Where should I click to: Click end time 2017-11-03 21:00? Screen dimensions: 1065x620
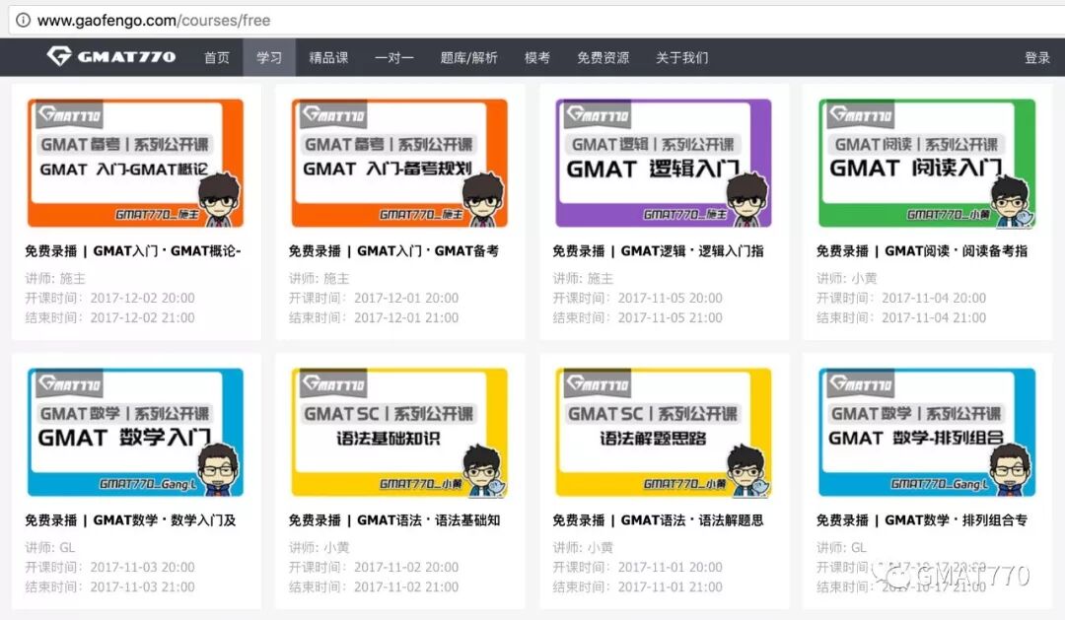[143, 586]
